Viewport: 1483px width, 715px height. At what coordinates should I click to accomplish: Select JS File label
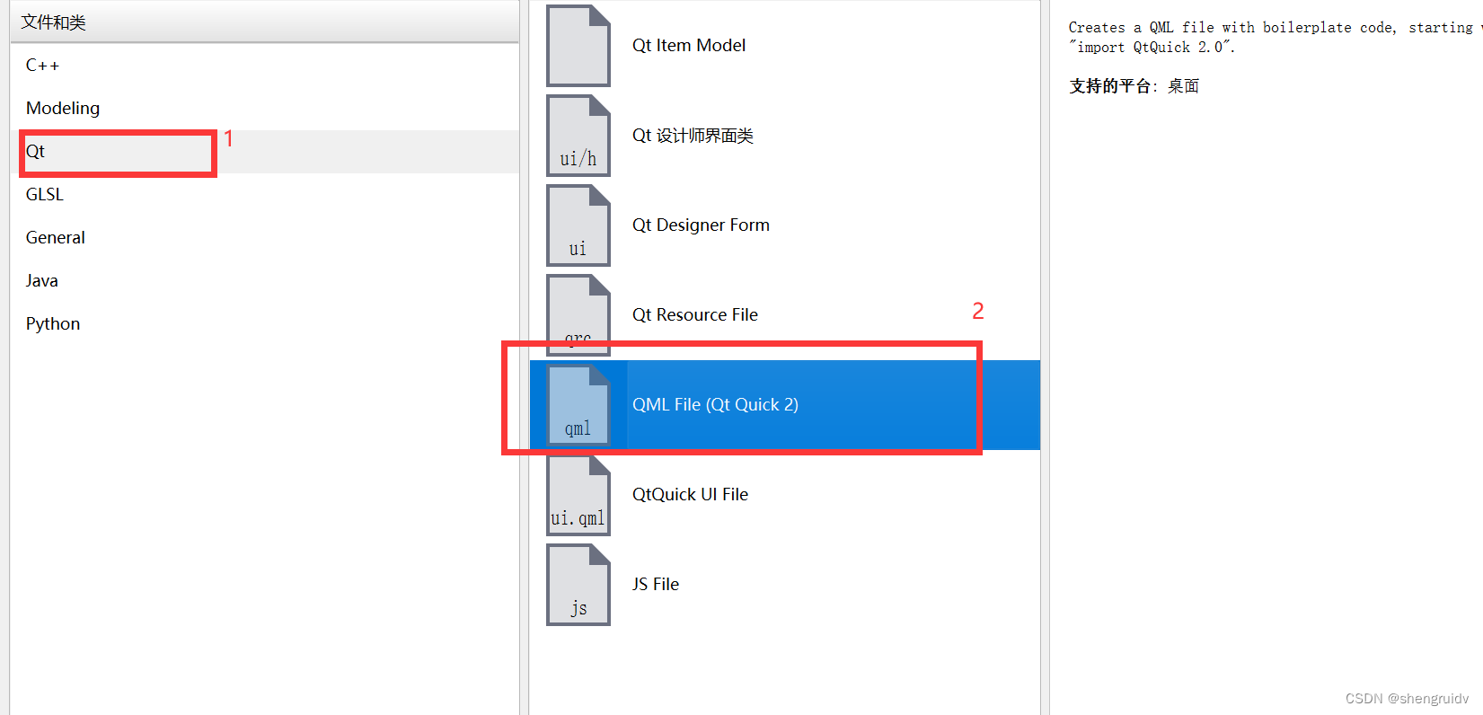point(656,585)
